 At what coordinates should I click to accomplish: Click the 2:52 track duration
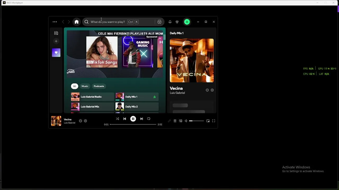pyautogui.click(x=160, y=125)
